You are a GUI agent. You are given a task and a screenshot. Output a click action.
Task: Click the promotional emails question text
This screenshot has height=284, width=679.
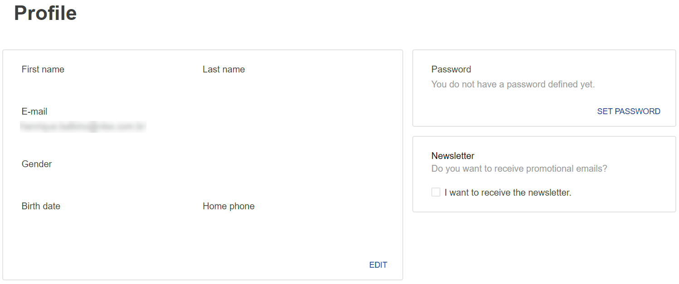(x=519, y=168)
